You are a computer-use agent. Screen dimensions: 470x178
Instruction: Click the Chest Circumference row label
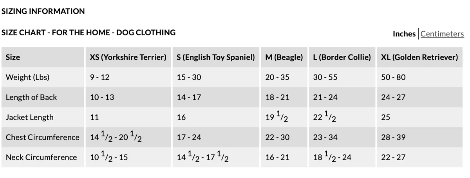[x=43, y=137]
